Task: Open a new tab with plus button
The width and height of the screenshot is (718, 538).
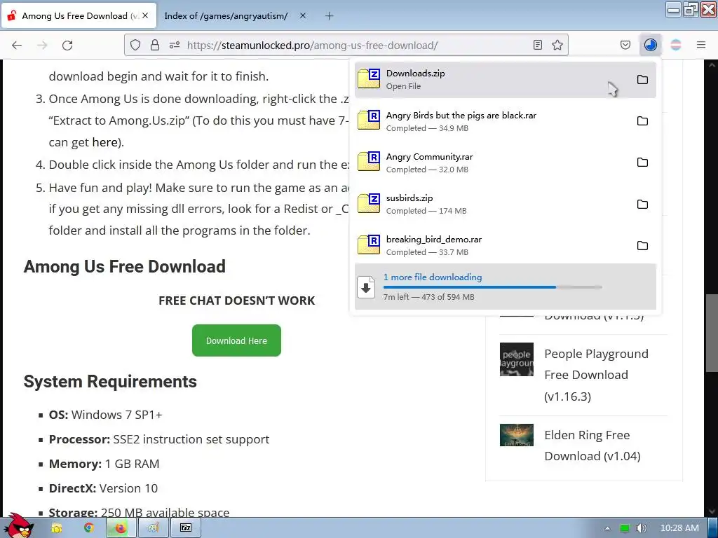Action: (330, 16)
